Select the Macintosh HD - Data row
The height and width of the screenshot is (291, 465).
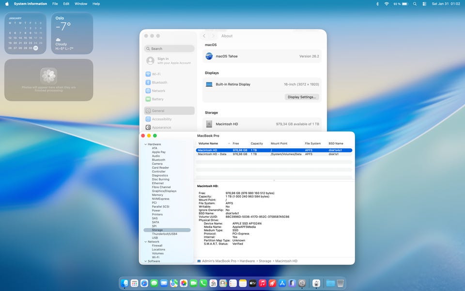tap(212, 154)
